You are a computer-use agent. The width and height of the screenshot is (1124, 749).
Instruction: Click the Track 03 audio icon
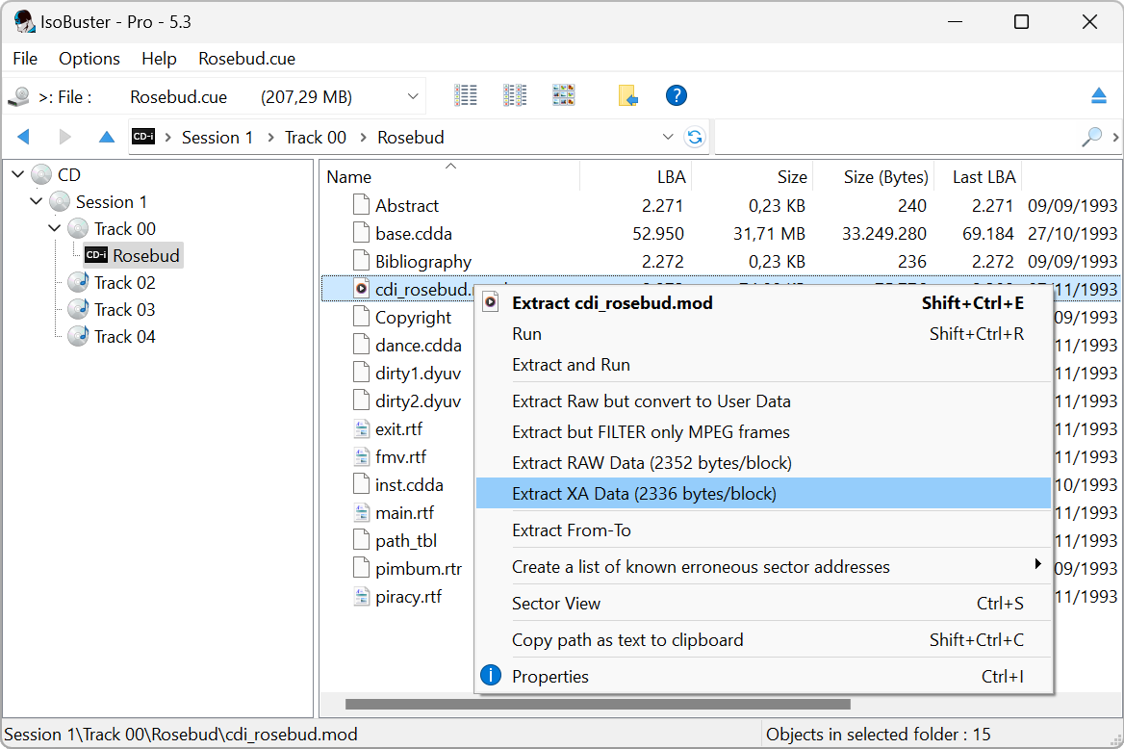coord(77,309)
